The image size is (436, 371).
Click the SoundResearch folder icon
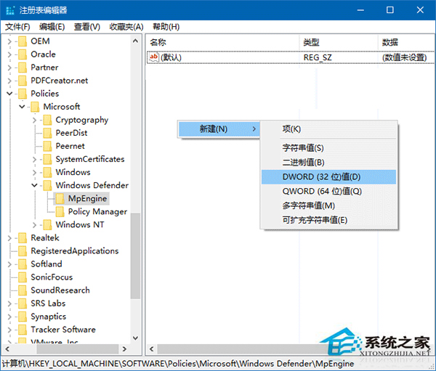(x=23, y=290)
